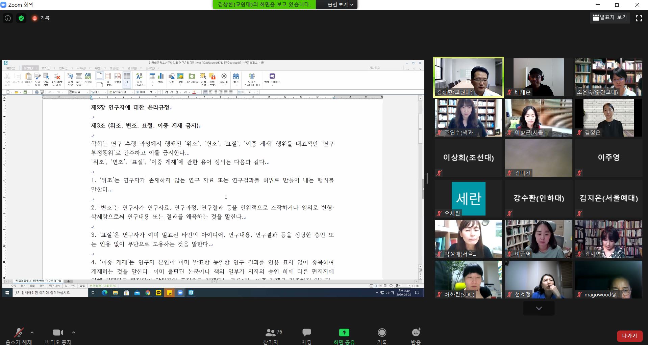Open the participants panel
Image resolution: width=648 pixels, height=345 pixels.
(x=271, y=336)
